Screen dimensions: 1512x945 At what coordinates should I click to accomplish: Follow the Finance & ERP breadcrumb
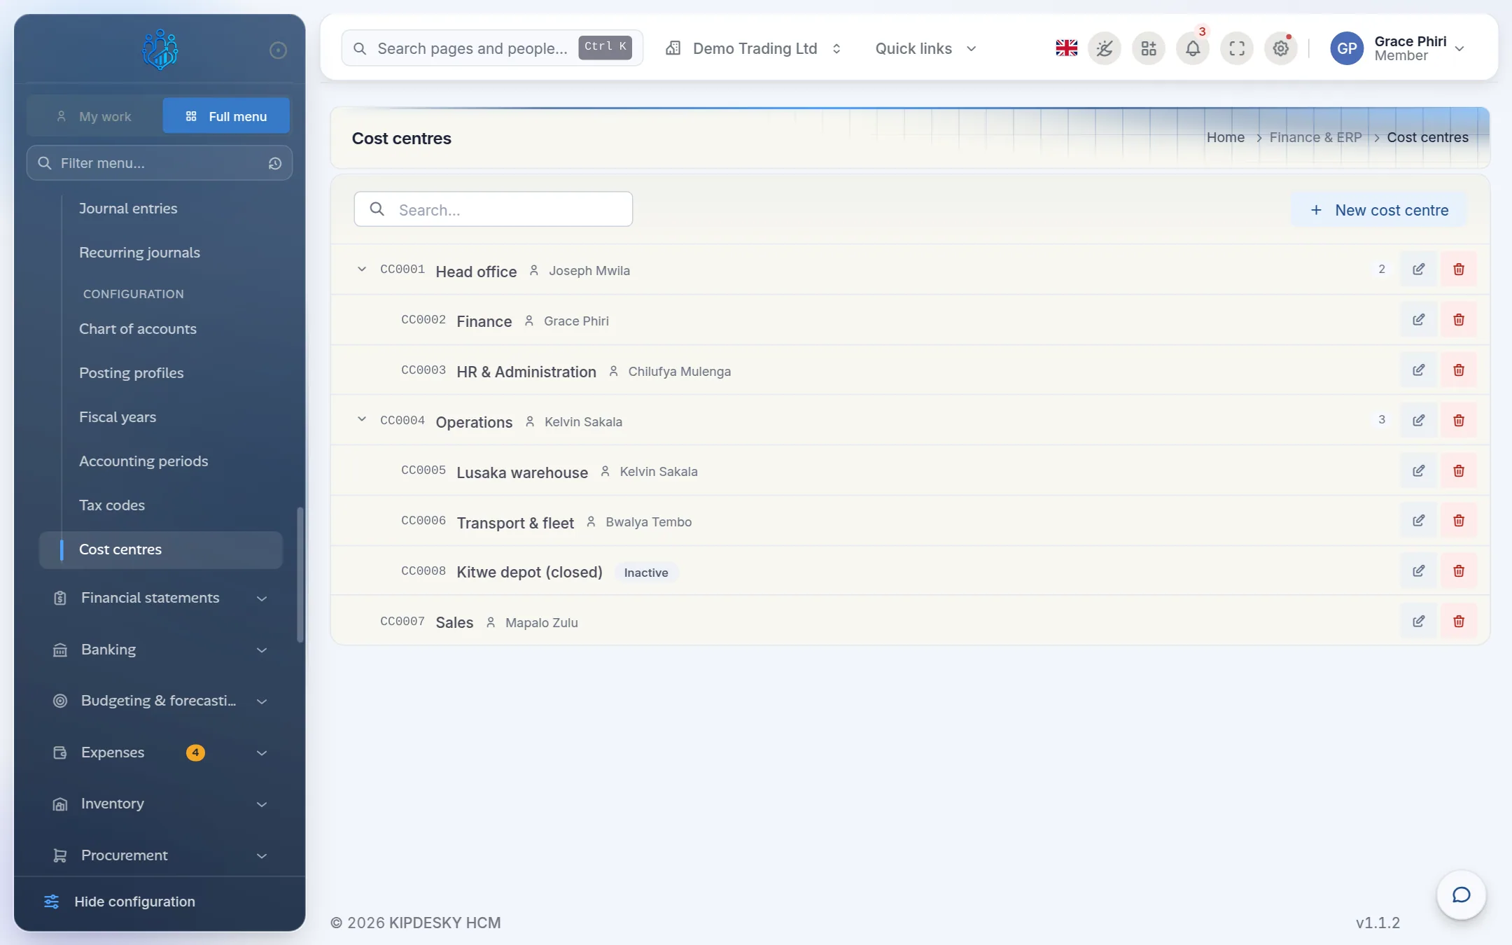pos(1316,137)
